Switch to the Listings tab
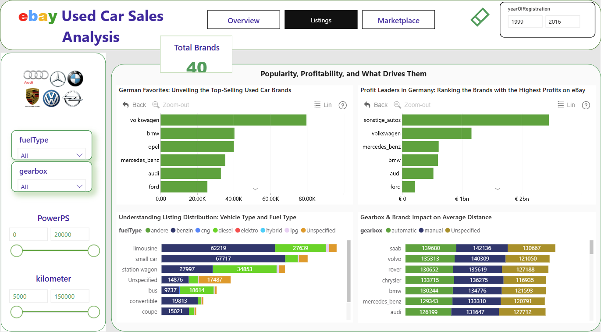This screenshot has height=332, width=601. pyautogui.click(x=321, y=20)
